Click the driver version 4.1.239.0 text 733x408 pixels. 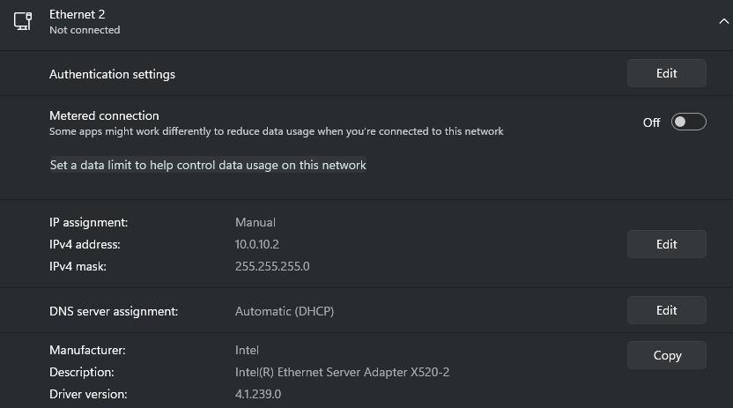click(258, 395)
